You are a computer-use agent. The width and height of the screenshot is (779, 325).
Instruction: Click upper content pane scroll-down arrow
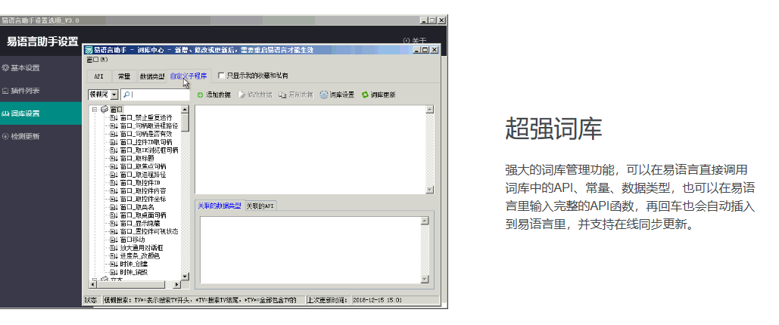(430, 190)
